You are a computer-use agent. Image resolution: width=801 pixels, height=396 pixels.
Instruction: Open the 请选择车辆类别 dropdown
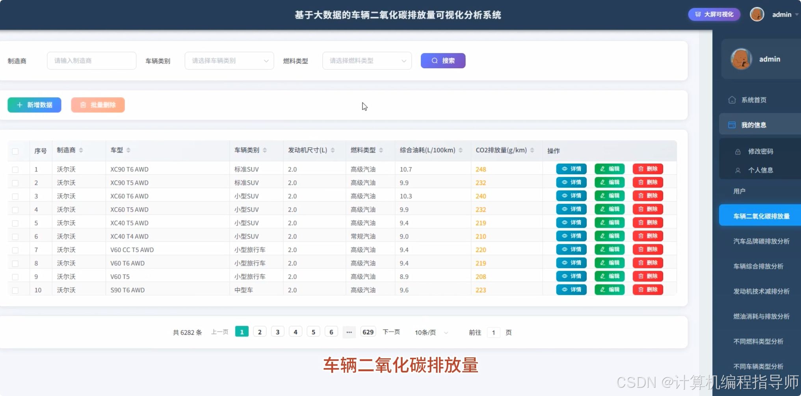229,60
